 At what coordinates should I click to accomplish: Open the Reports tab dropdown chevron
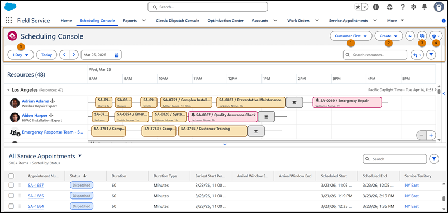click(x=144, y=20)
